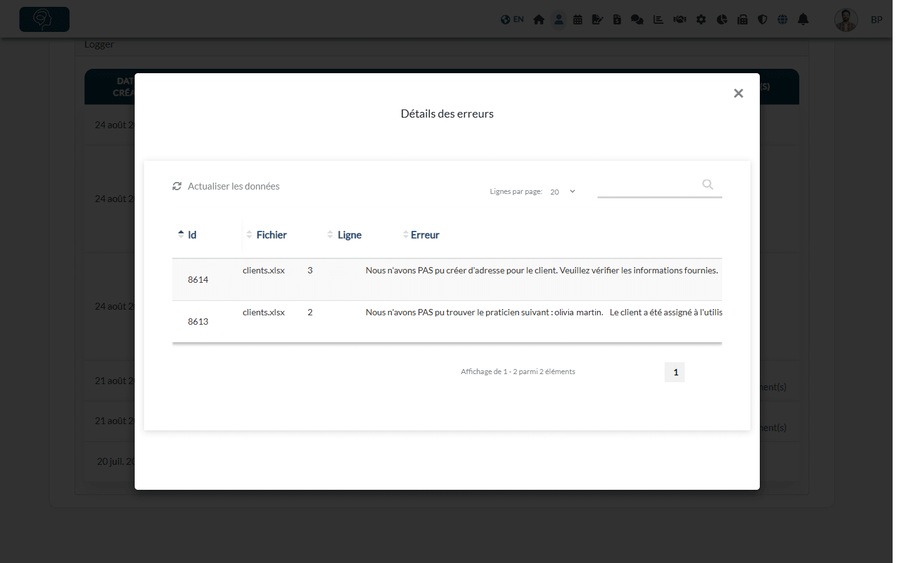Open the pie chart icon

[722, 19]
